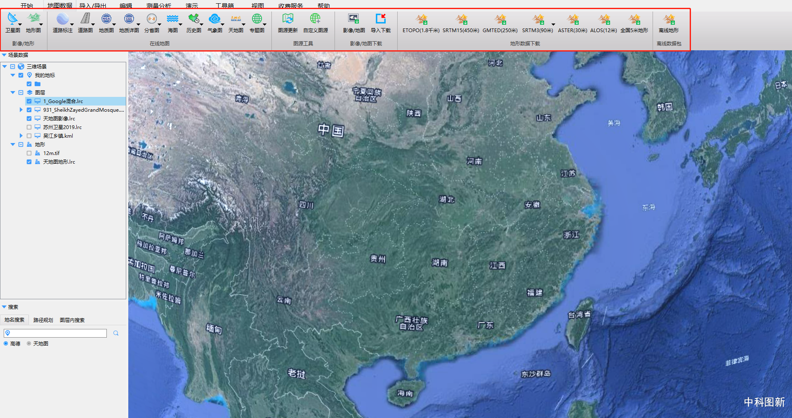Collapse the 场景数据 panel
The image size is (792, 418).
4,55
